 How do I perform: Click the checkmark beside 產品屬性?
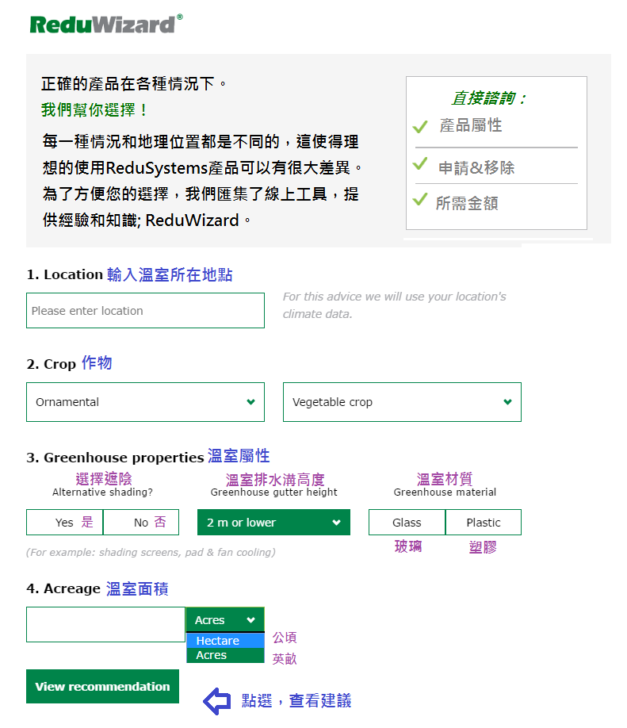click(420, 126)
